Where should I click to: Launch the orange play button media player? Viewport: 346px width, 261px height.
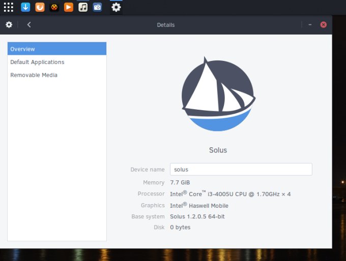pos(69,7)
